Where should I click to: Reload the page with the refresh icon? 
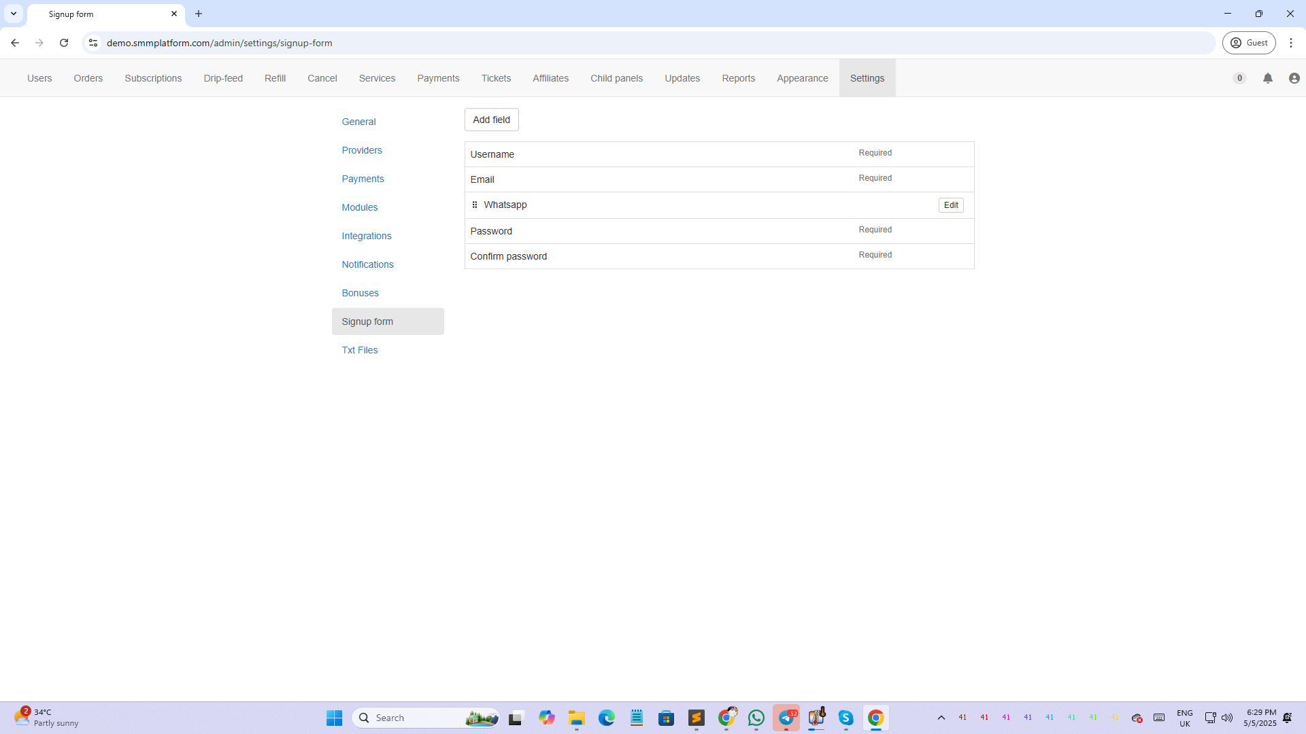64,43
